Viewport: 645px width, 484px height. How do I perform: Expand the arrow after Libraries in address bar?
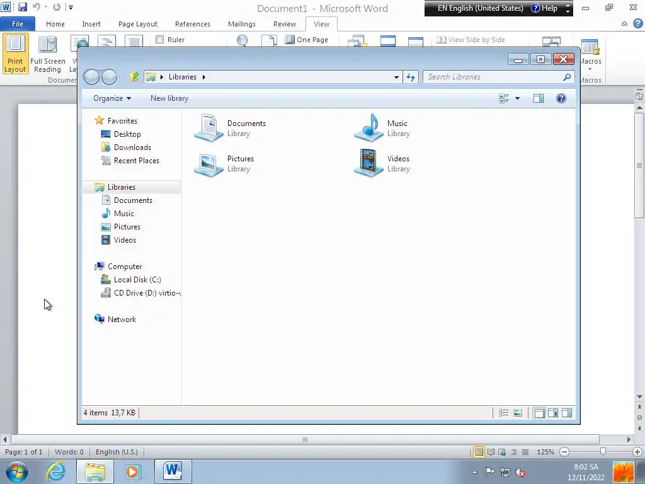pyautogui.click(x=203, y=77)
